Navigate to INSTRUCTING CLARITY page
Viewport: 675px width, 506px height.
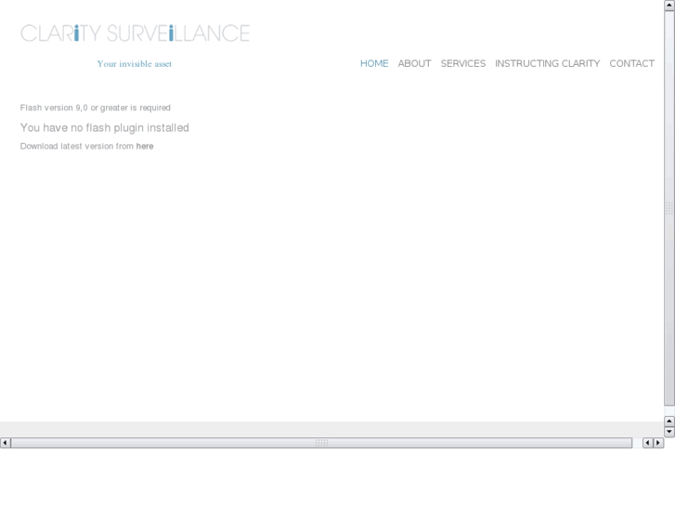click(547, 64)
